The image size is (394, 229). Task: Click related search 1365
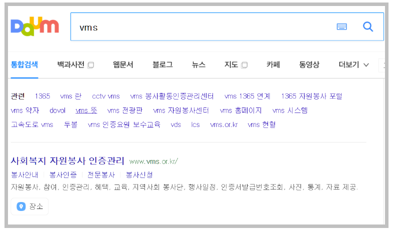(42, 96)
